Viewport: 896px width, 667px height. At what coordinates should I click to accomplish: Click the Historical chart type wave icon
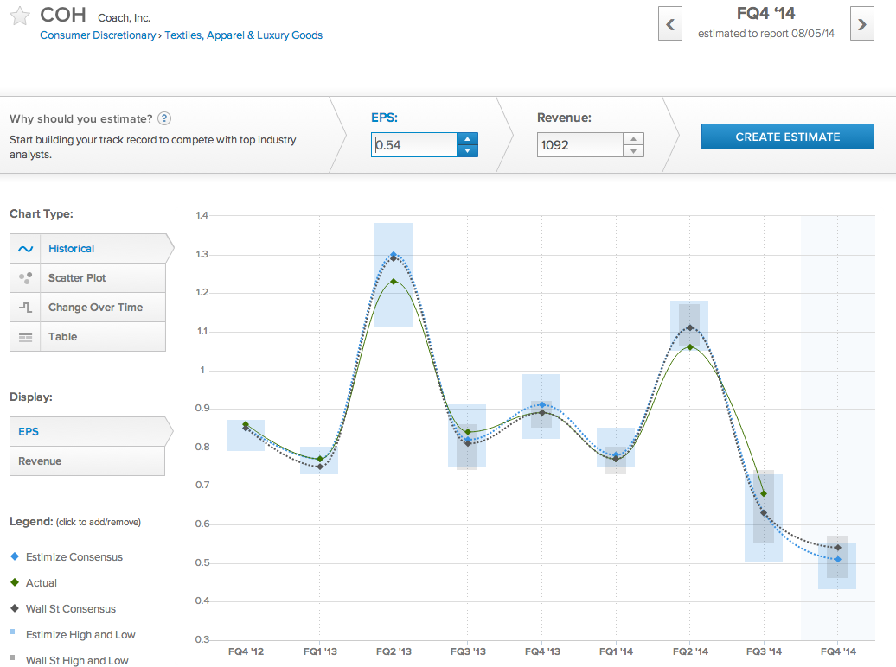[25, 249]
